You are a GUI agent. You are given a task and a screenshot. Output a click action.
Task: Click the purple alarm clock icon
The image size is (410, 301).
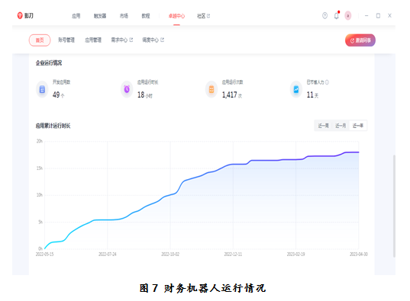(x=127, y=90)
